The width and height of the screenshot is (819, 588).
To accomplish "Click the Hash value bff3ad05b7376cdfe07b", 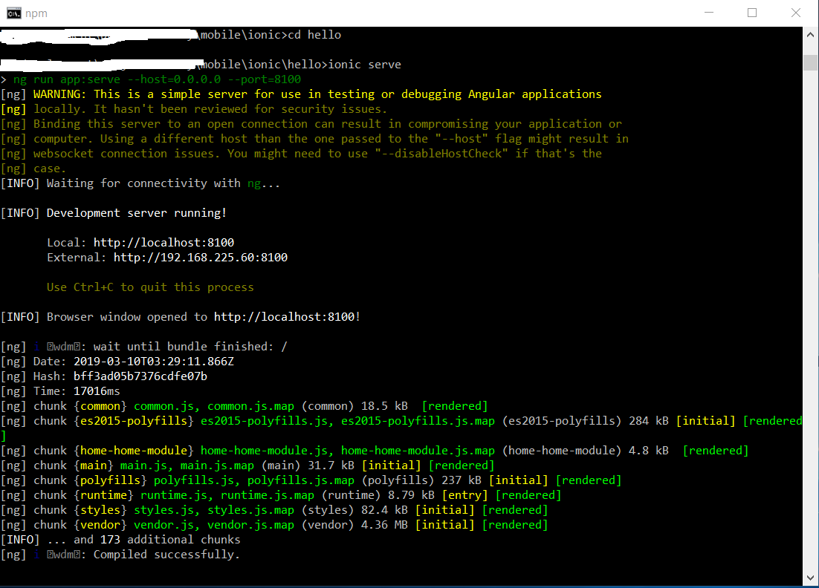I will click(x=140, y=376).
